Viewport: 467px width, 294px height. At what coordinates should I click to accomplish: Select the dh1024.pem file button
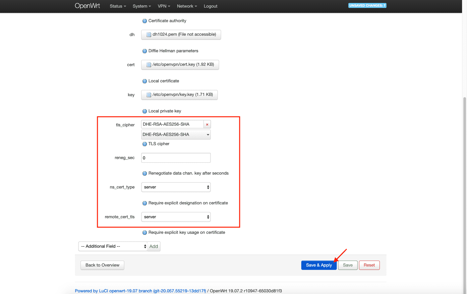(181, 35)
